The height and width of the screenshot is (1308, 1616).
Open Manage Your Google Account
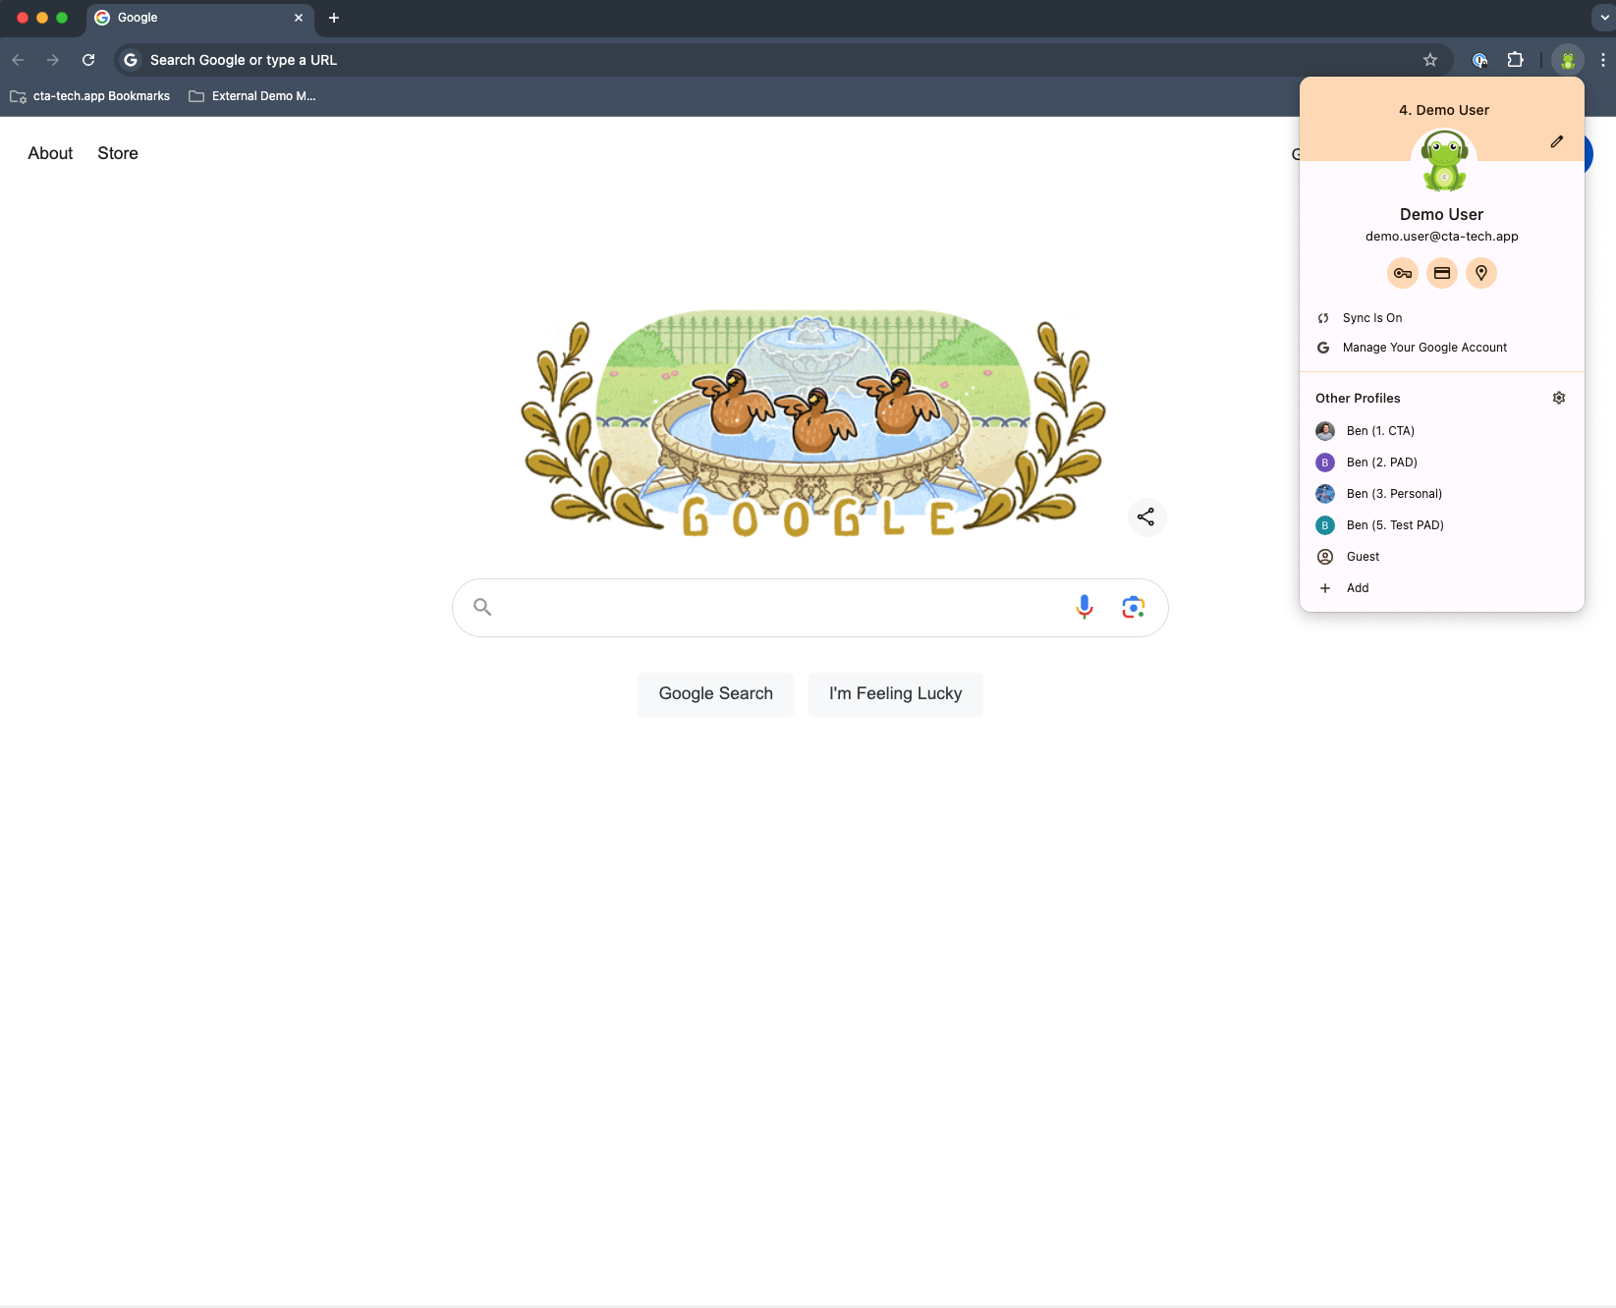coord(1442,348)
